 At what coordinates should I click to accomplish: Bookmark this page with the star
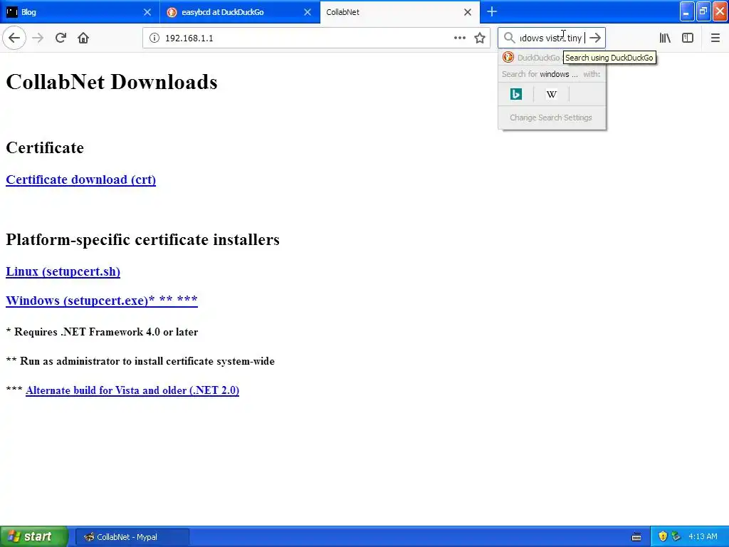pyautogui.click(x=480, y=38)
